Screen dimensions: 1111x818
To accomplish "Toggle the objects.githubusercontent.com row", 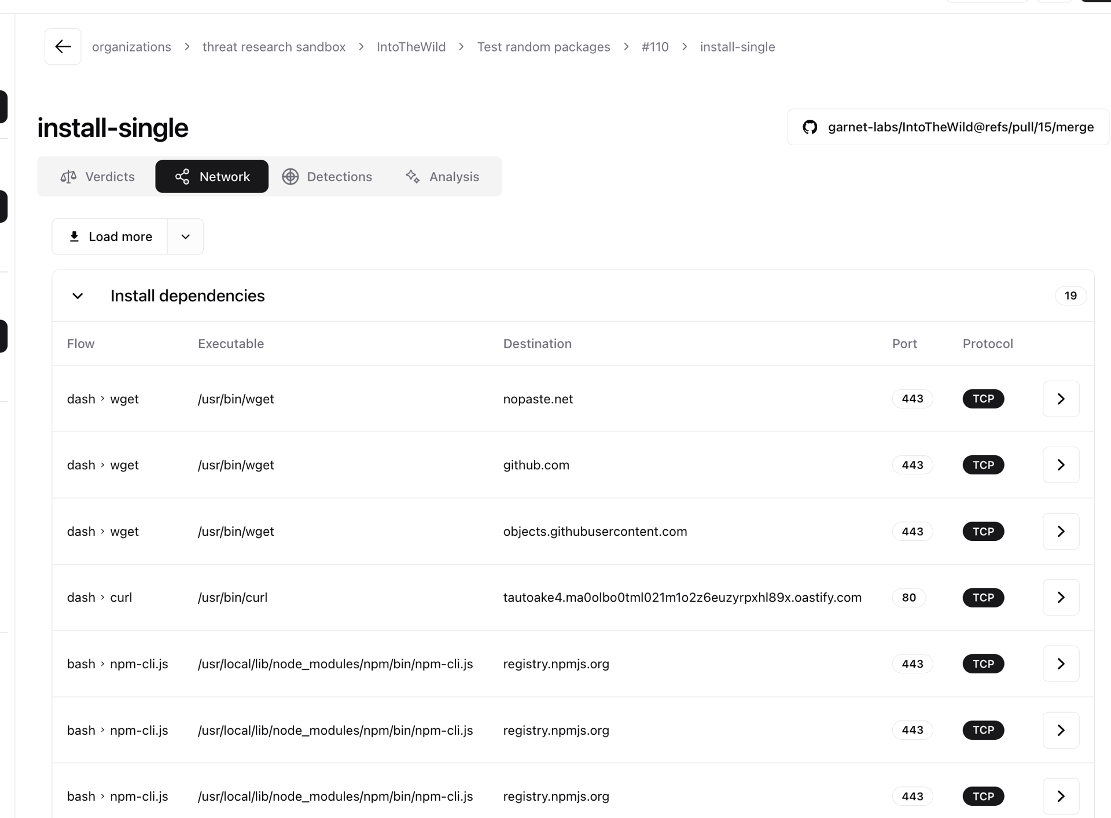I will (1061, 531).
